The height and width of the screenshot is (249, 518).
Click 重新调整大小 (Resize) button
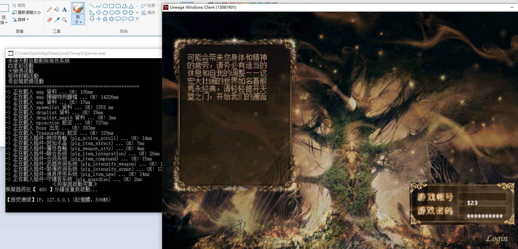[26, 13]
